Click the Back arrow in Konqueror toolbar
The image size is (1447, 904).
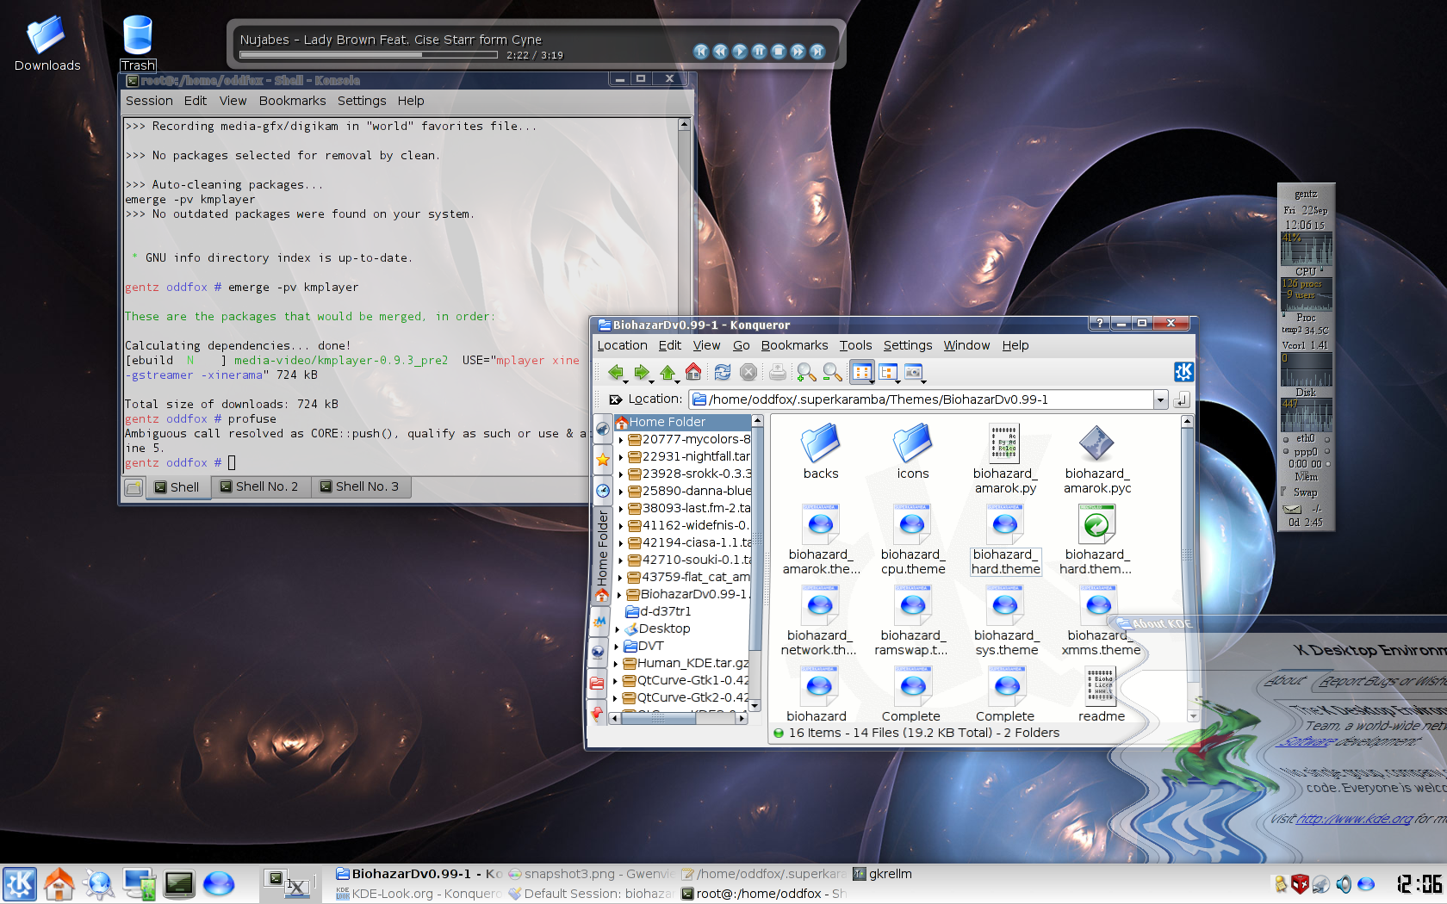coord(616,372)
